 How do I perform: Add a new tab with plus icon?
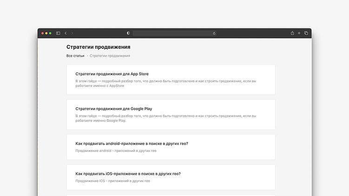pyautogui.click(x=299, y=33)
